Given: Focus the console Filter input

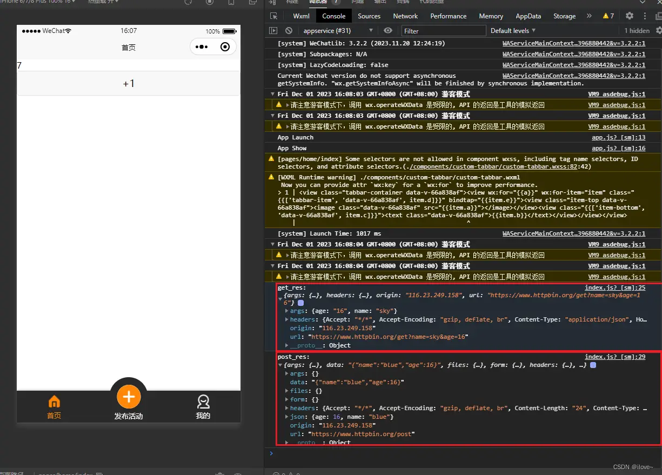Looking at the screenshot, I should (444, 31).
